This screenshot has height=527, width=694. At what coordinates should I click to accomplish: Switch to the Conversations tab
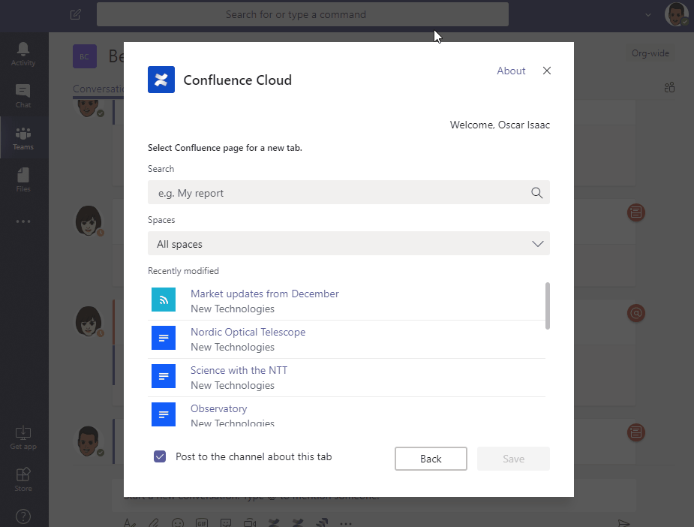point(98,89)
